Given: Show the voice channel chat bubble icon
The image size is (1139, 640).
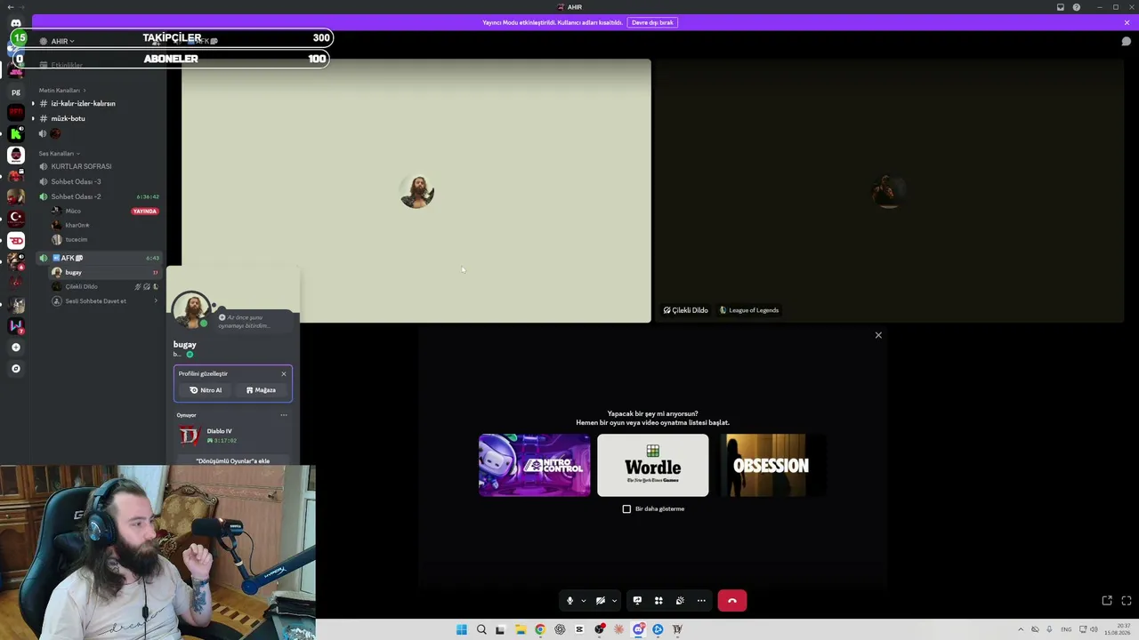Looking at the screenshot, I should 1126,41.
